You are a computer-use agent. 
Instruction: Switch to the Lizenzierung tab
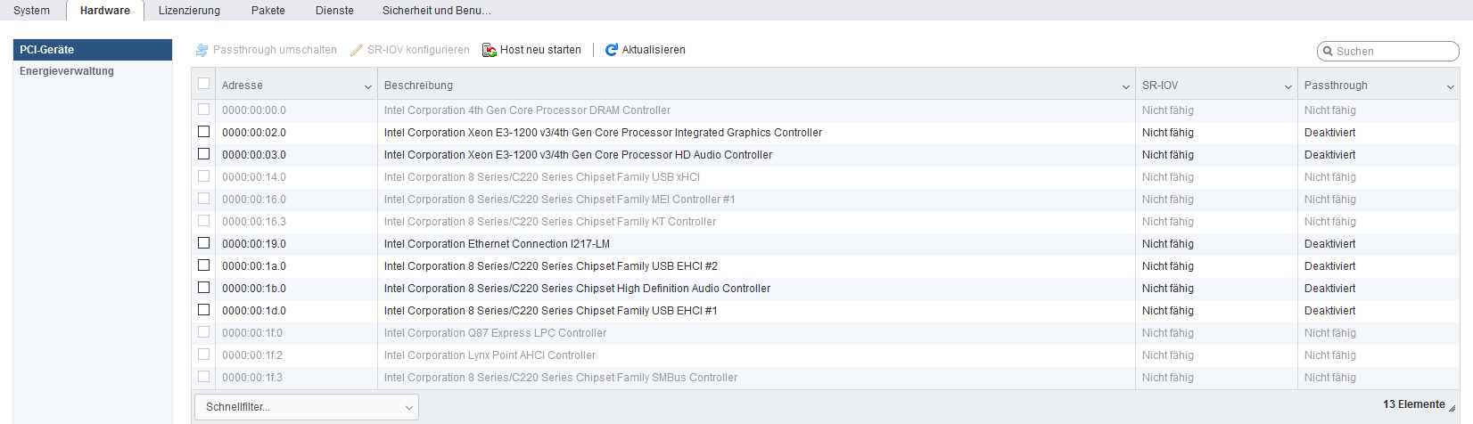(x=189, y=11)
